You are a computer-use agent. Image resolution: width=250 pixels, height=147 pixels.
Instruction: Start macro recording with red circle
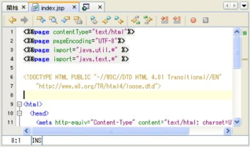coord(193,20)
